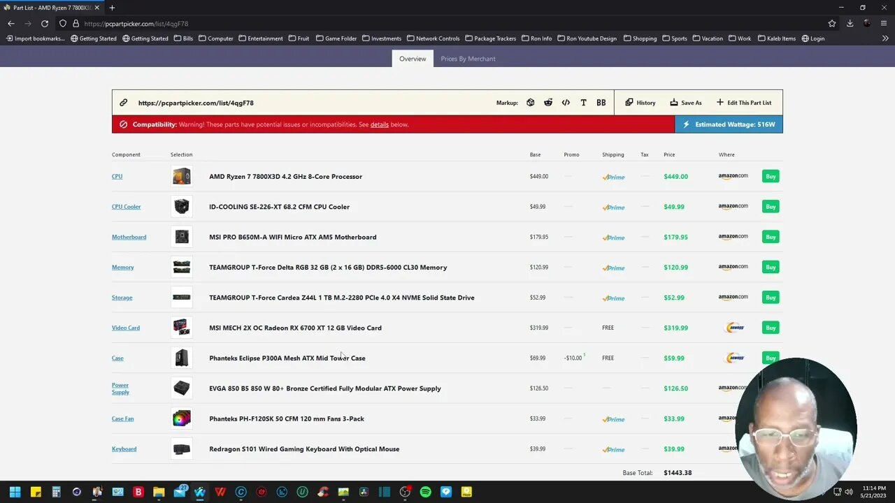Open the compatibility details link
This screenshot has width=895, height=503.
coord(380,124)
